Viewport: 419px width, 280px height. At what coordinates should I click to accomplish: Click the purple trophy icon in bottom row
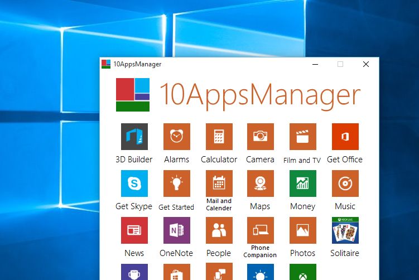[134, 272]
